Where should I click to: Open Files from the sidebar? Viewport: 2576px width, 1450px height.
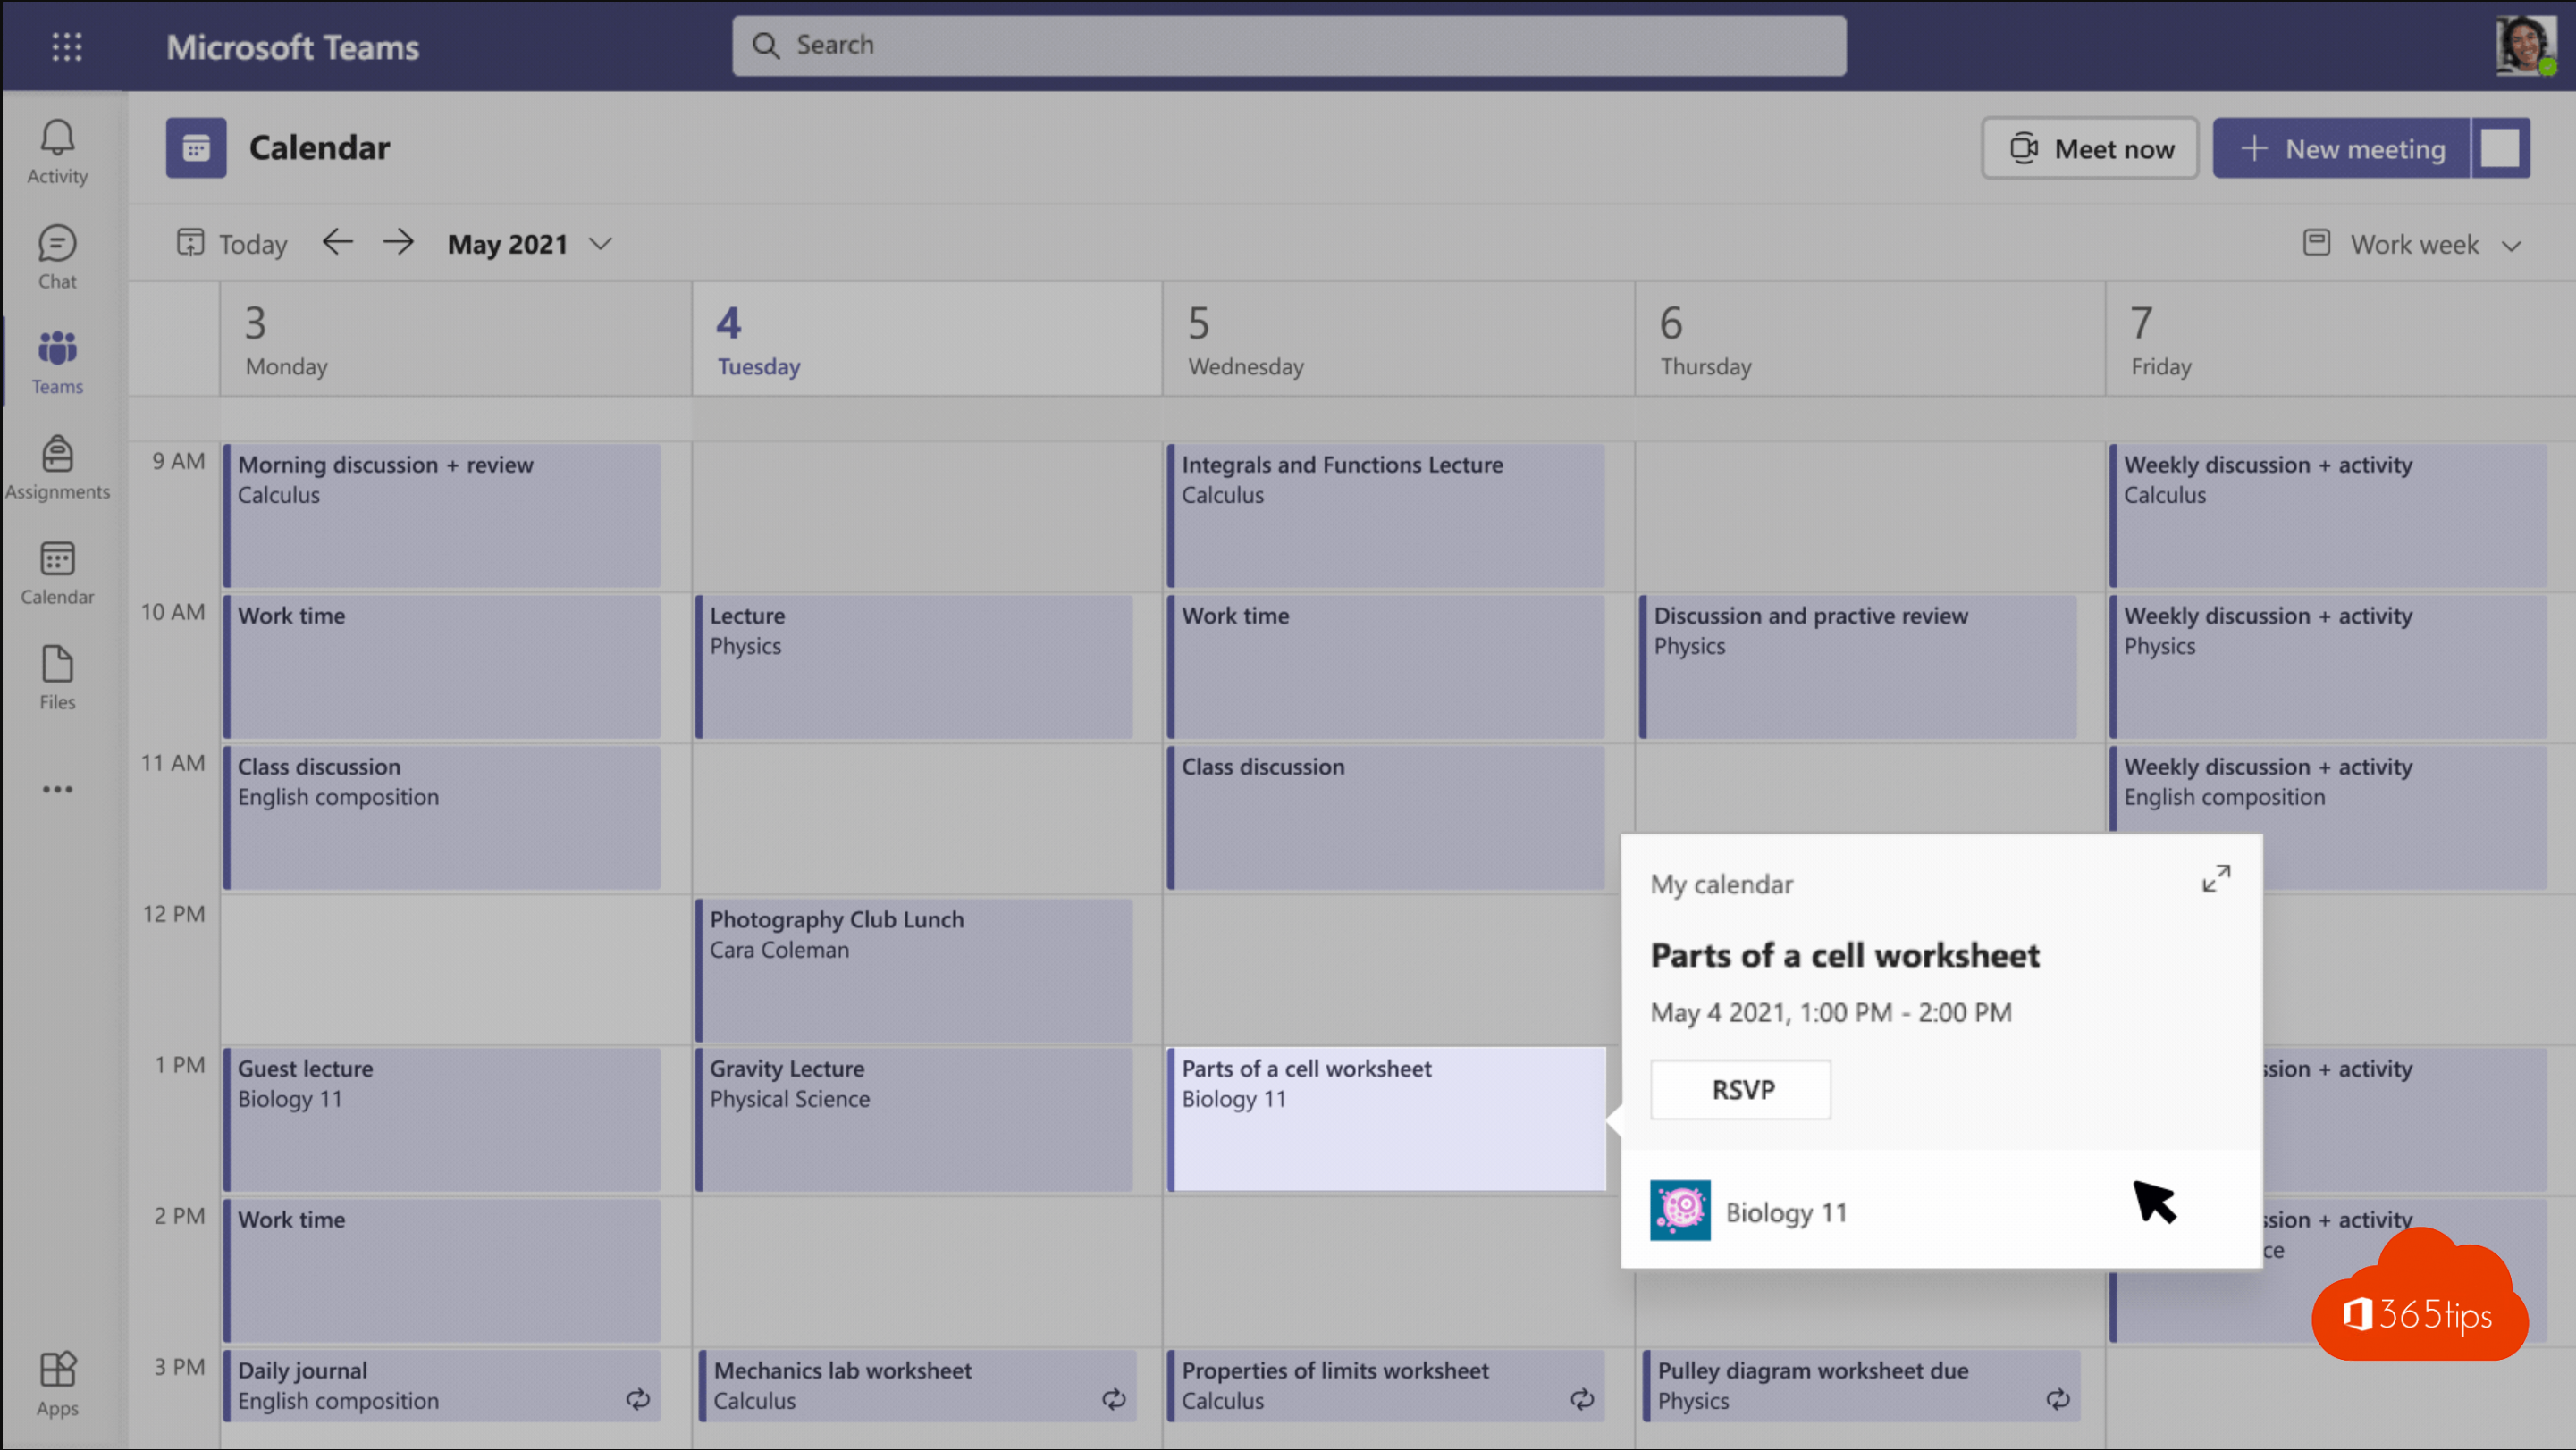[57, 677]
